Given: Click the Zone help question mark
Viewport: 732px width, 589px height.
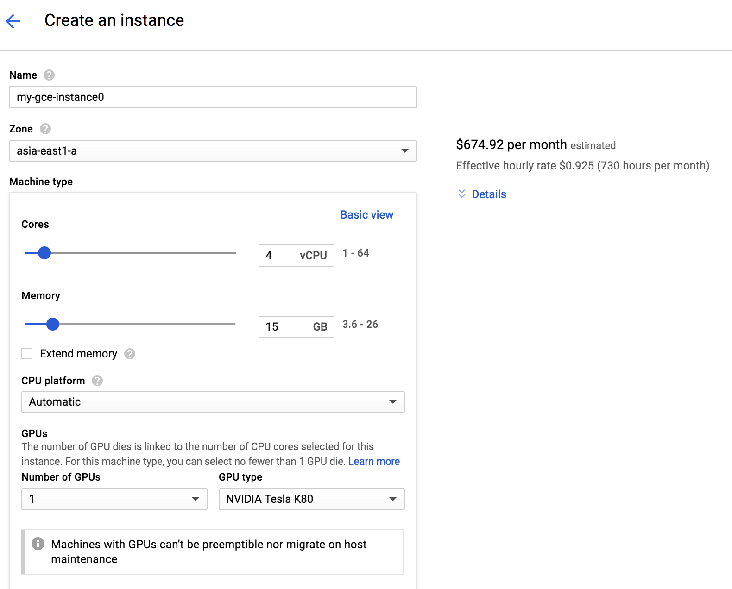Looking at the screenshot, I should click(x=45, y=129).
